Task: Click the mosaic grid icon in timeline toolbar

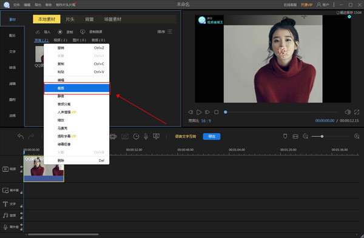Action: pos(113,136)
